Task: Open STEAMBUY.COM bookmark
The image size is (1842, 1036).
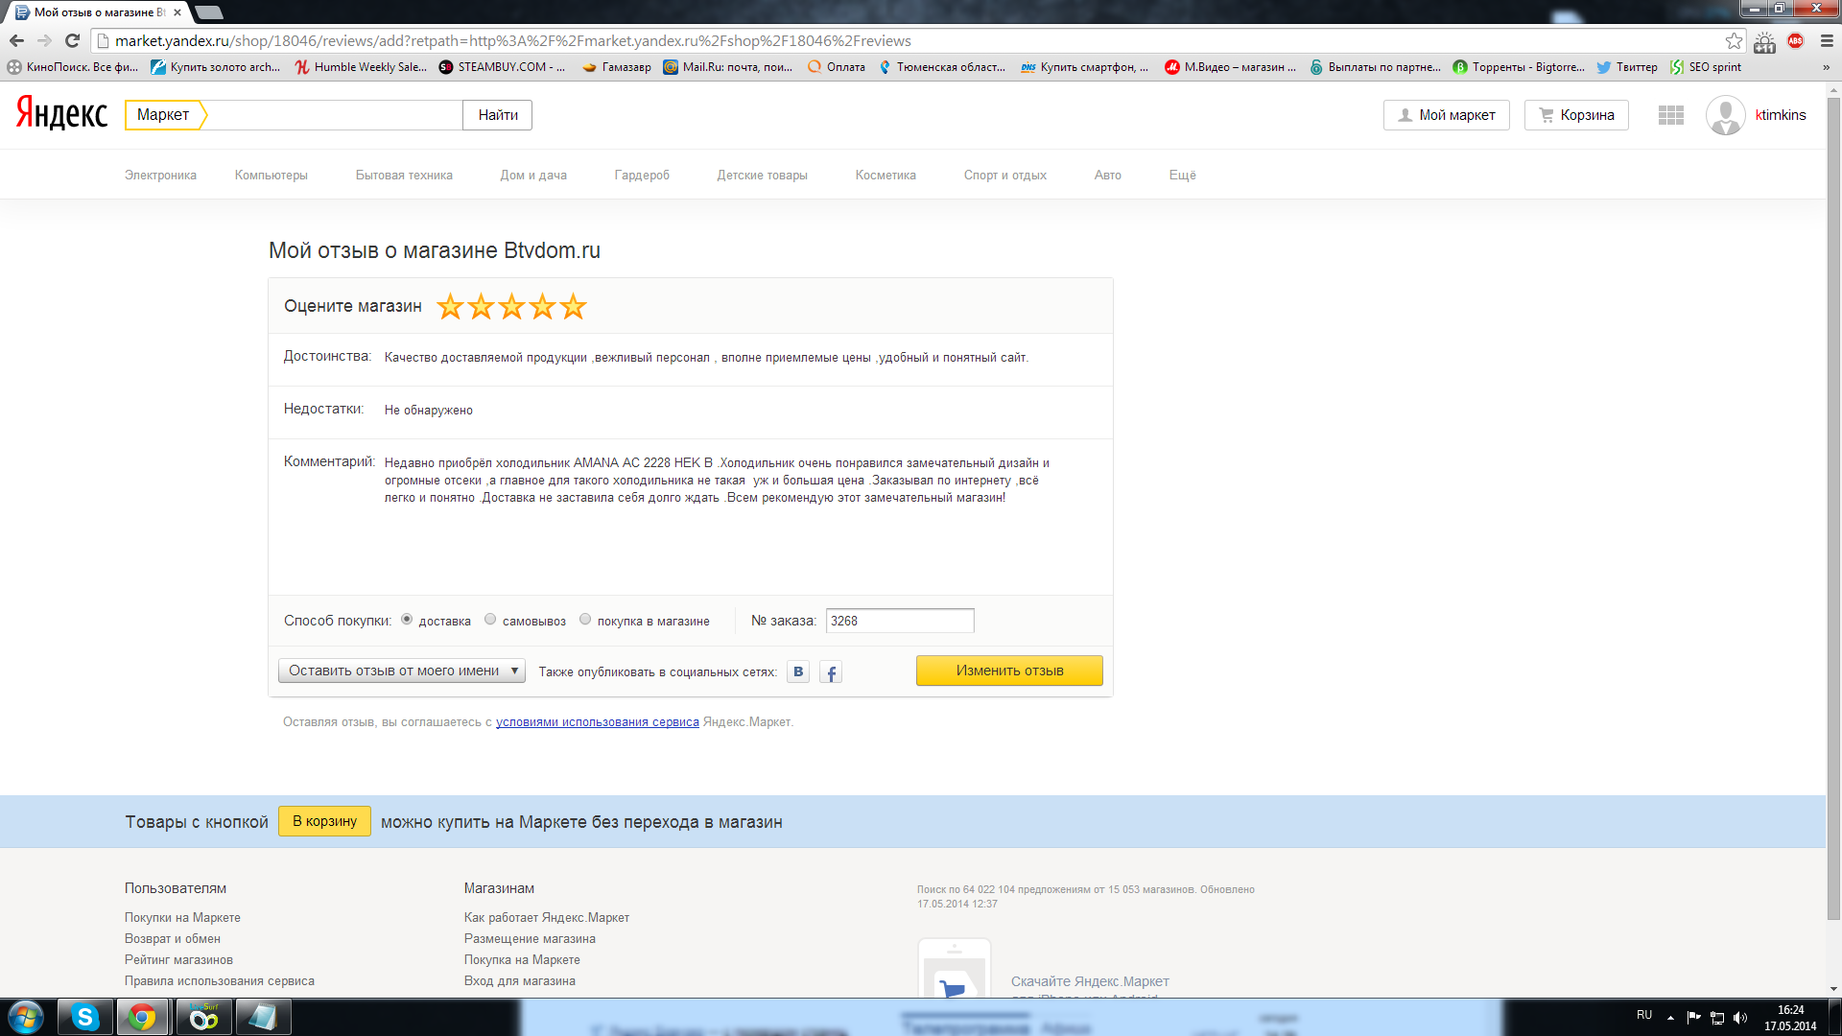Action: pyautogui.click(x=502, y=67)
